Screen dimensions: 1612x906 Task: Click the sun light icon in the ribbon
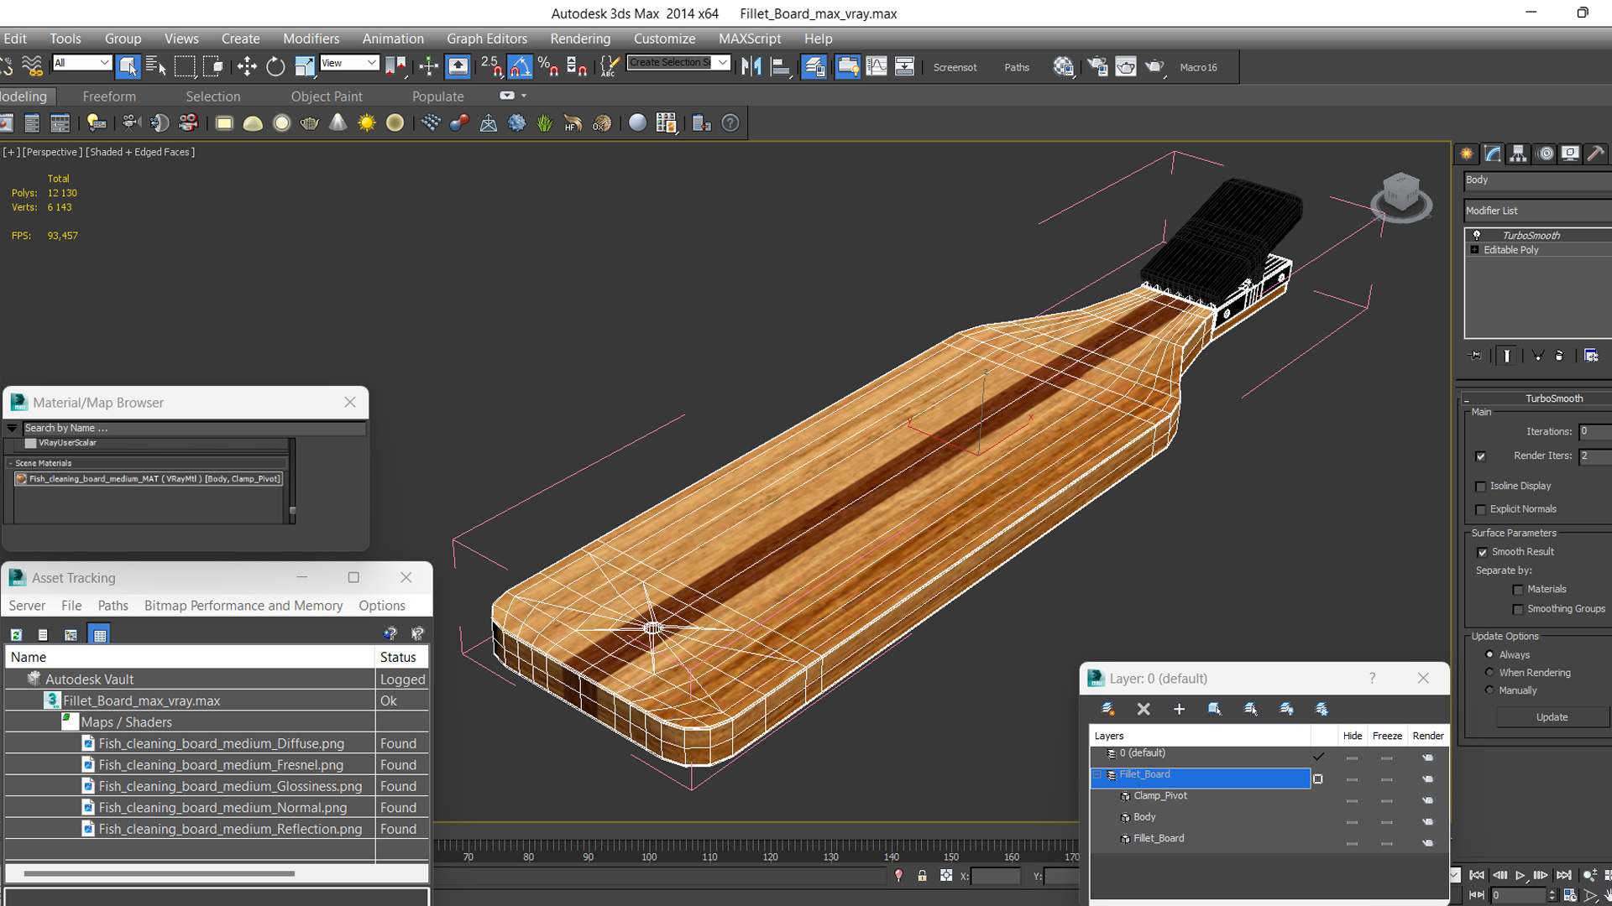pyautogui.click(x=366, y=123)
